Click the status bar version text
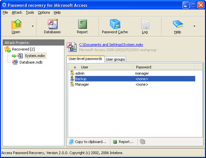Image resolution: width=206 pixels, height=158 pixels. (x=62, y=153)
